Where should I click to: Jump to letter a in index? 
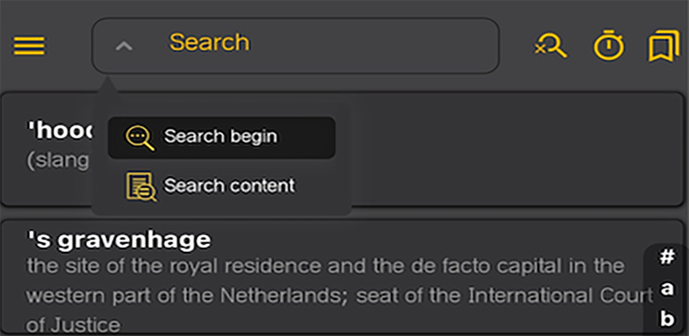(667, 289)
